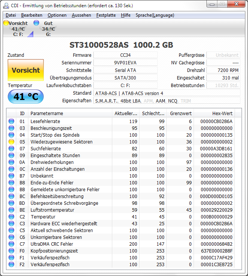248x276 pixels.
Task: Minimize the CDI window
Action: pyautogui.click(x=212, y=4)
